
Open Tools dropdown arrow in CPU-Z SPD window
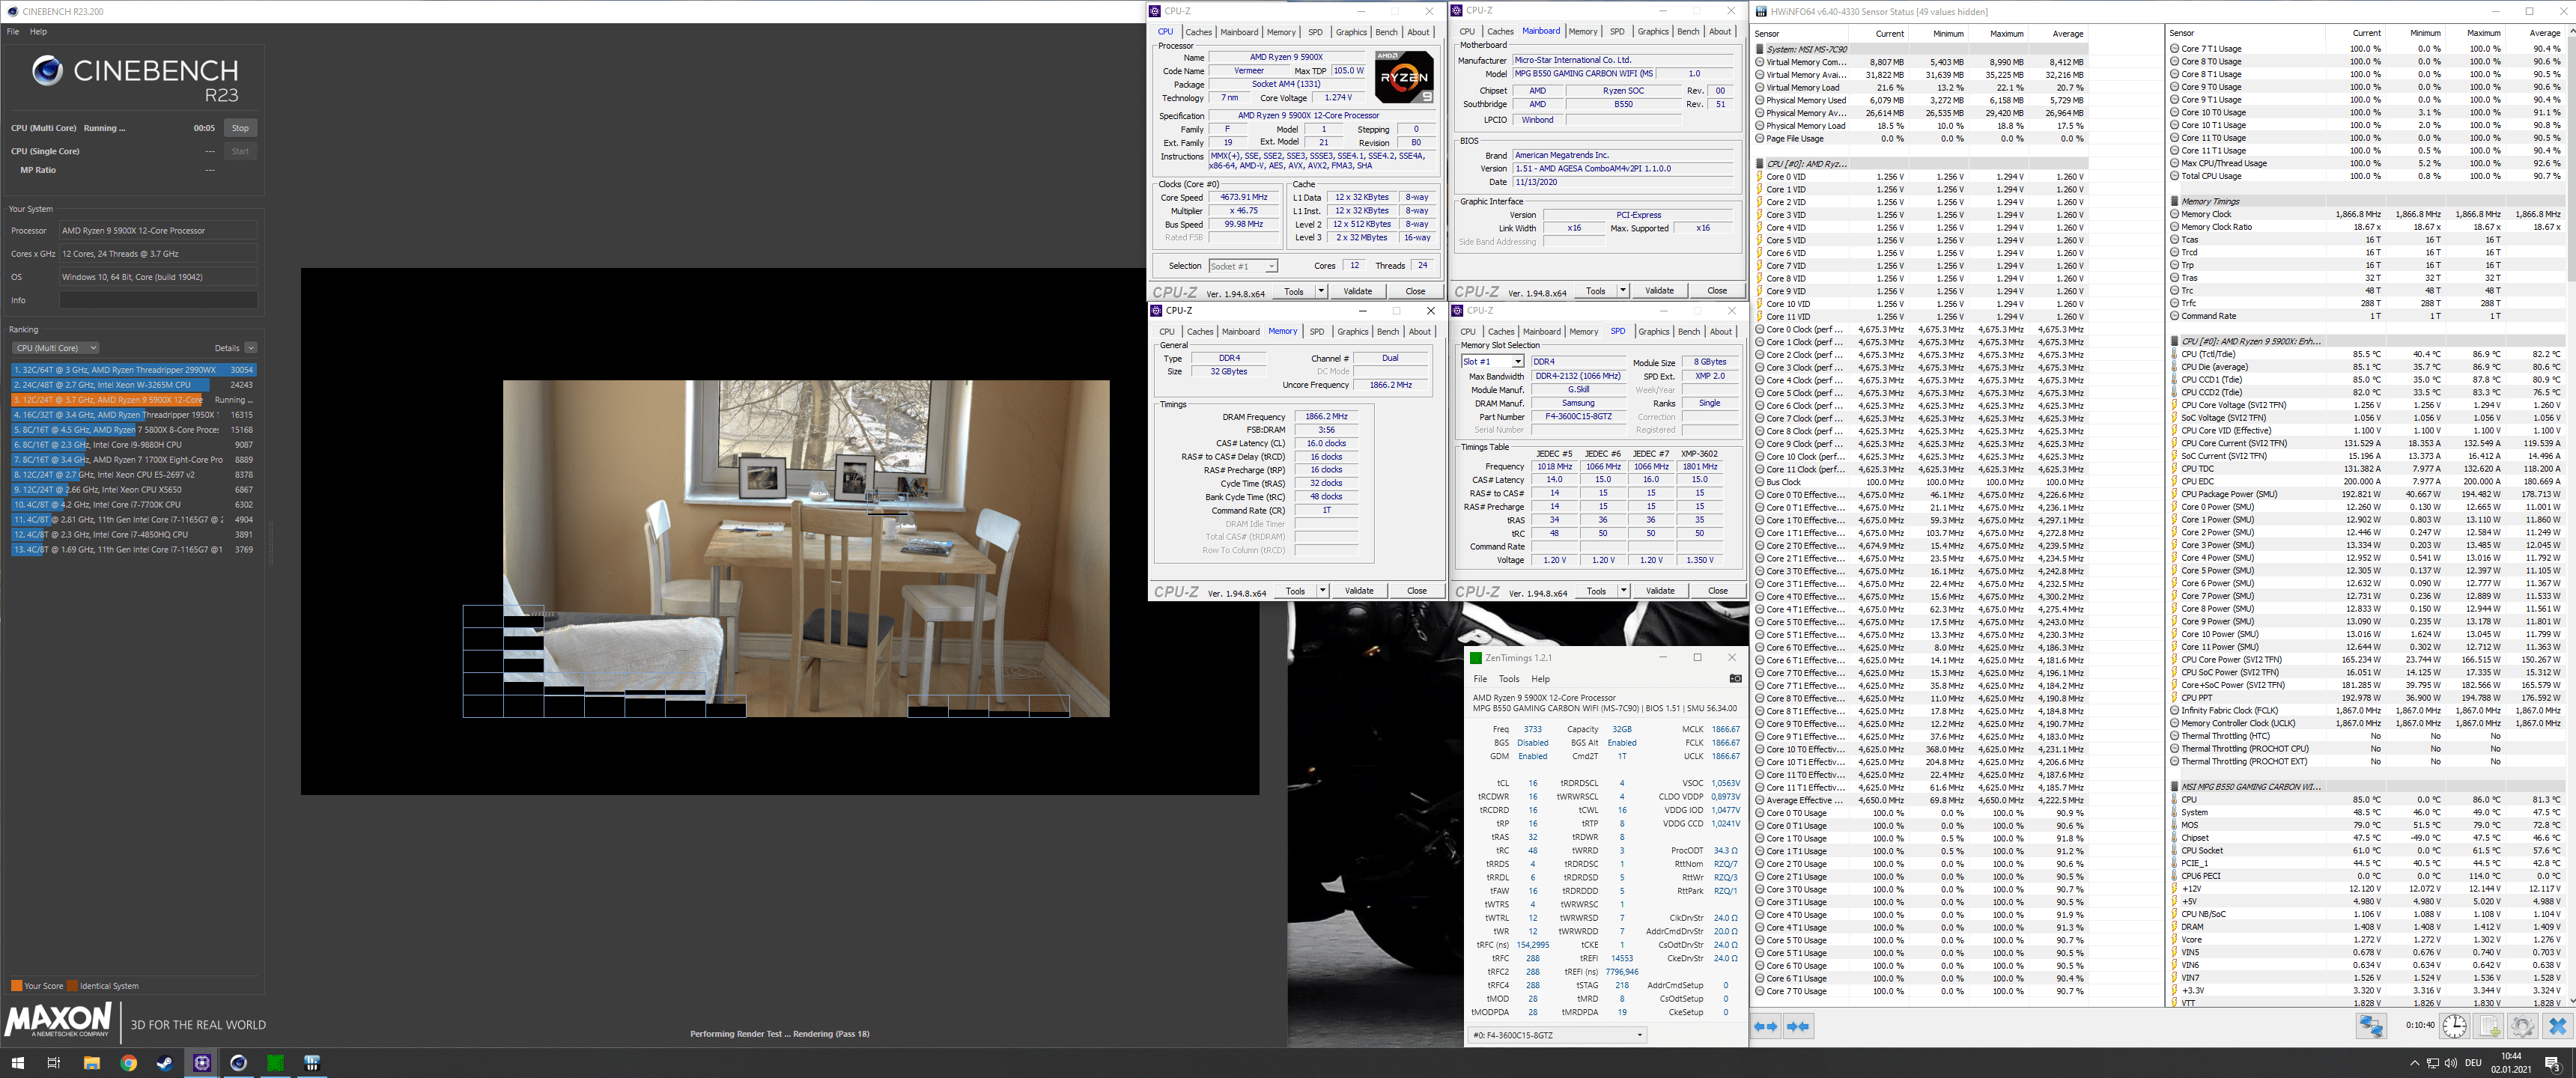tap(1623, 591)
